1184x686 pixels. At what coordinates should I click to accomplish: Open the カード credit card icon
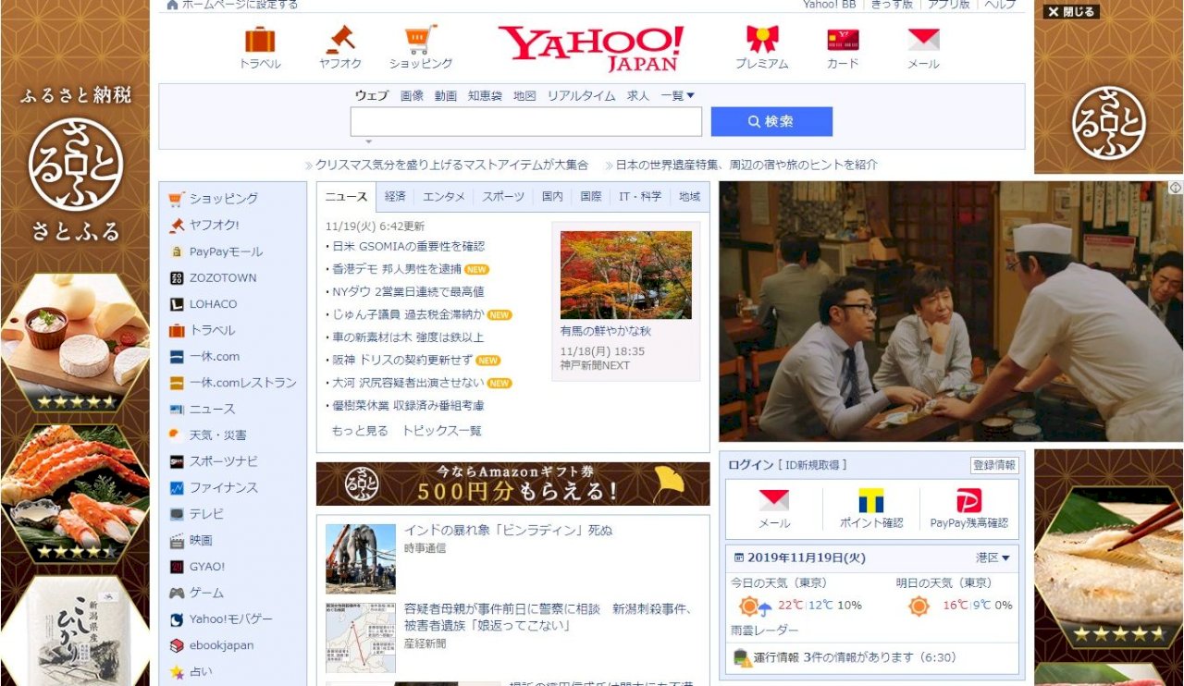point(843,39)
